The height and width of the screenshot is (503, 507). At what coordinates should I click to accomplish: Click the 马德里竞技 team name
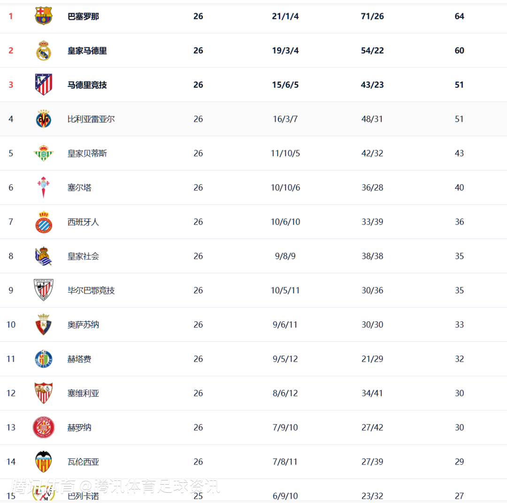point(87,85)
